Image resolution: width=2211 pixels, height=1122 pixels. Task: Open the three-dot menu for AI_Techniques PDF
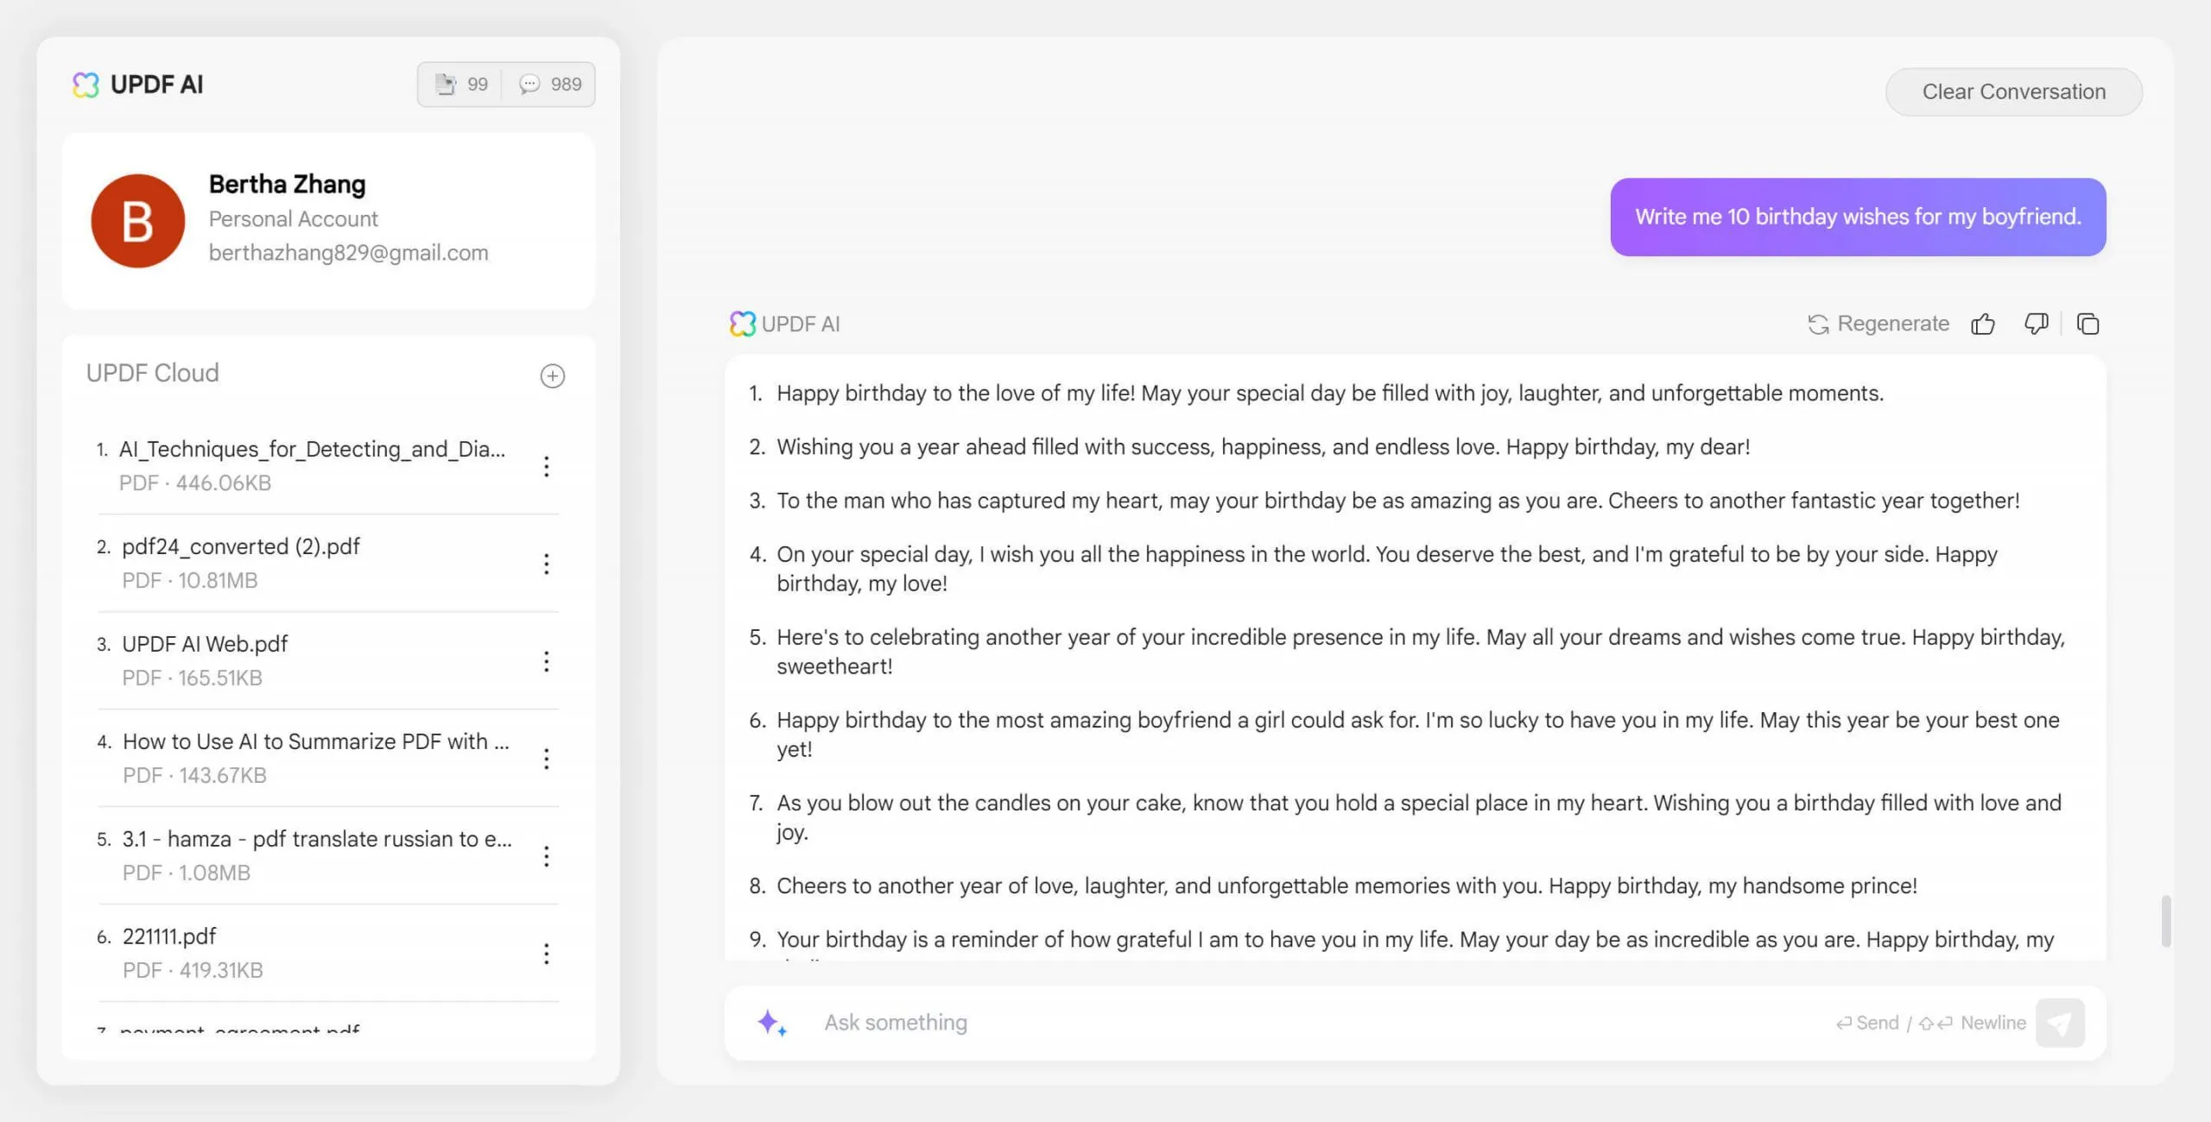pos(546,467)
